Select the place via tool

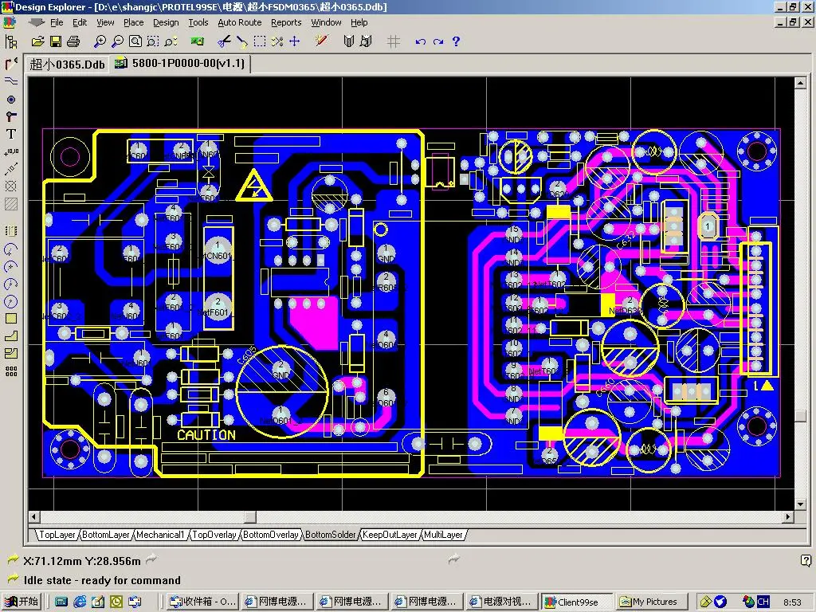click(11, 116)
